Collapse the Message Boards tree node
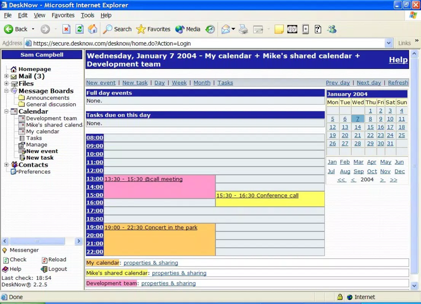 tap(6, 91)
